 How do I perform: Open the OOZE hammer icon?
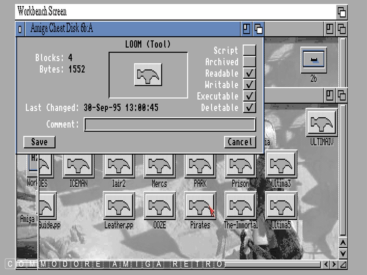point(159,205)
